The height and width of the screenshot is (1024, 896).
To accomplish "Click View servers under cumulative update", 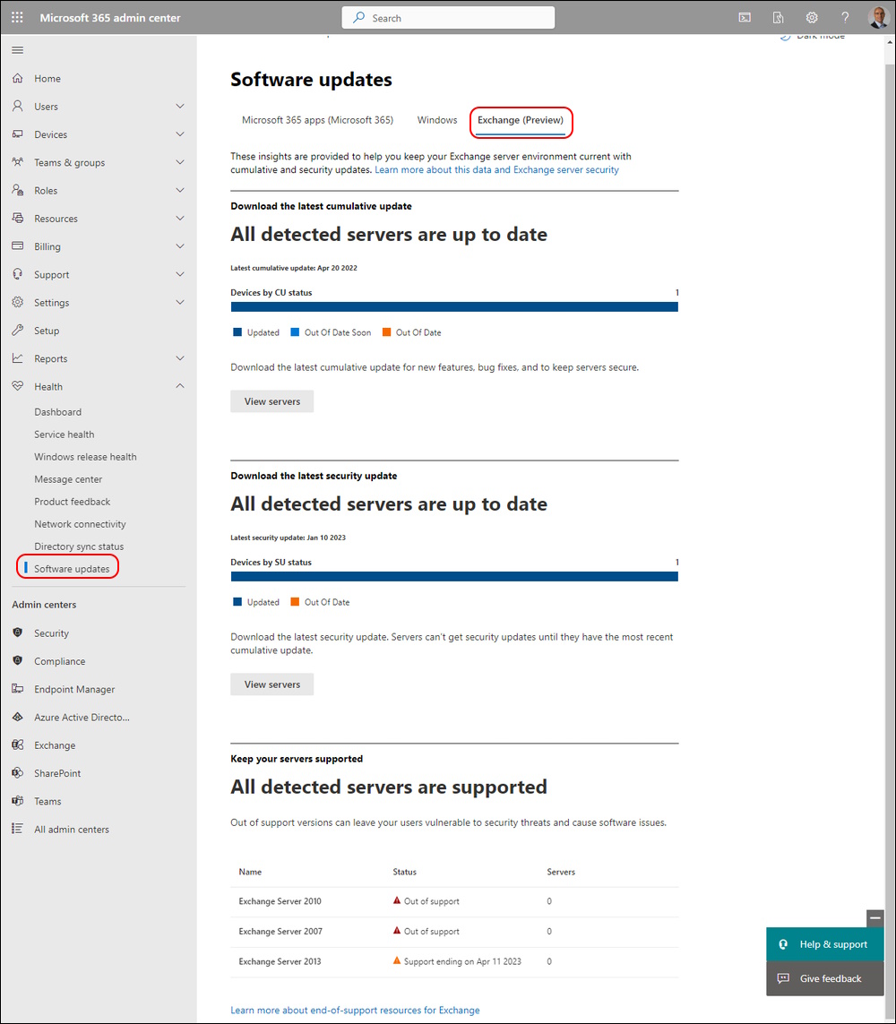I will pyautogui.click(x=271, y=401).
